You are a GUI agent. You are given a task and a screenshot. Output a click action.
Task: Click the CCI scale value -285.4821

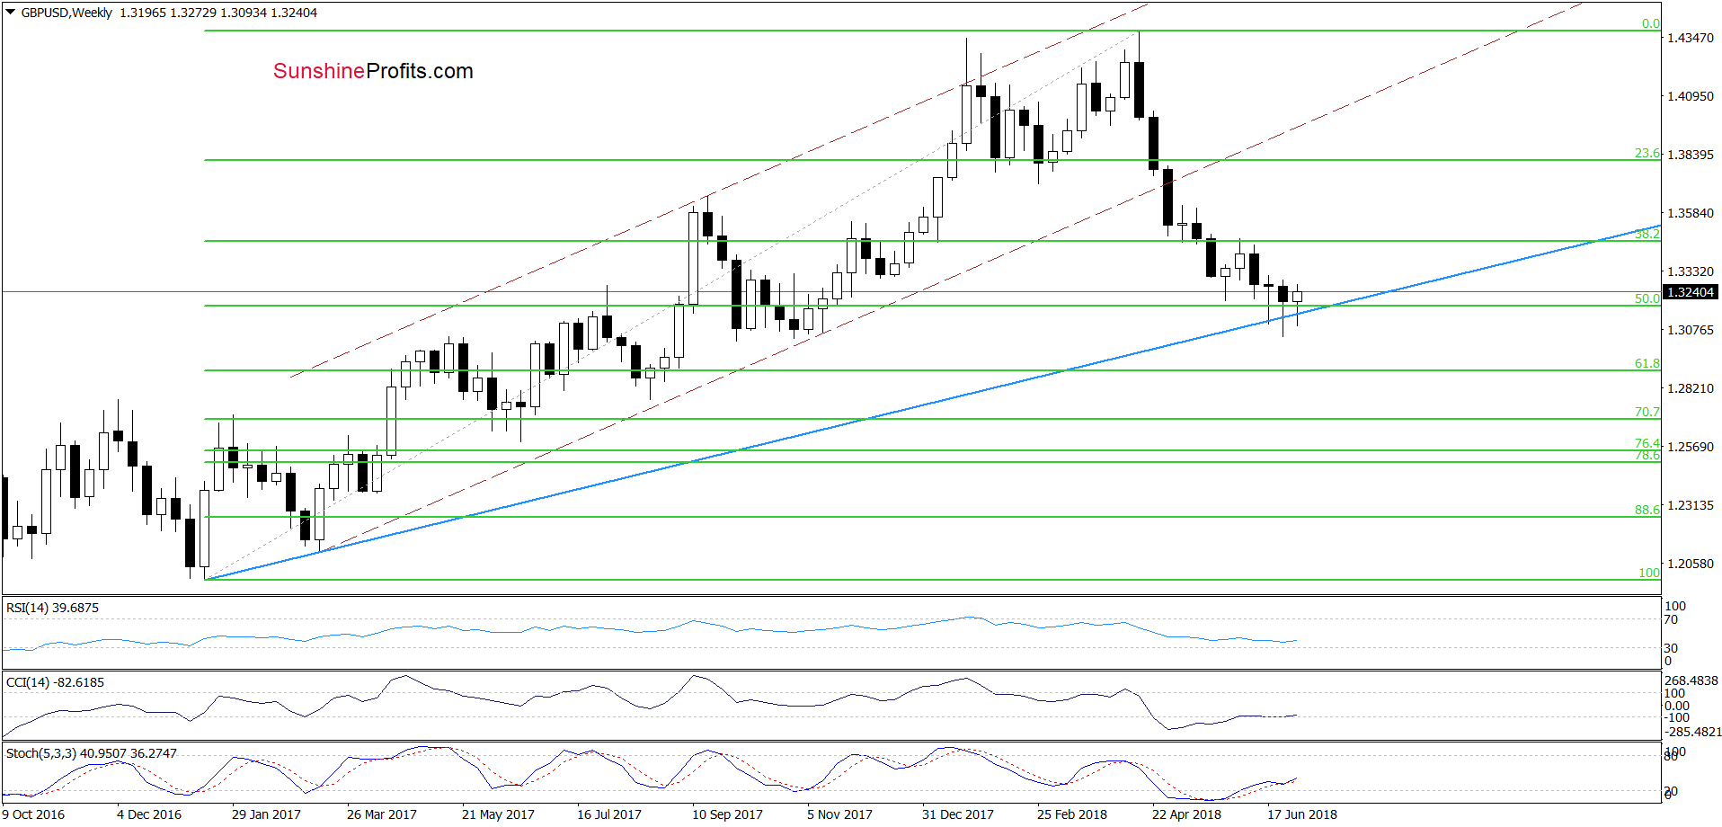[1693, 732]
